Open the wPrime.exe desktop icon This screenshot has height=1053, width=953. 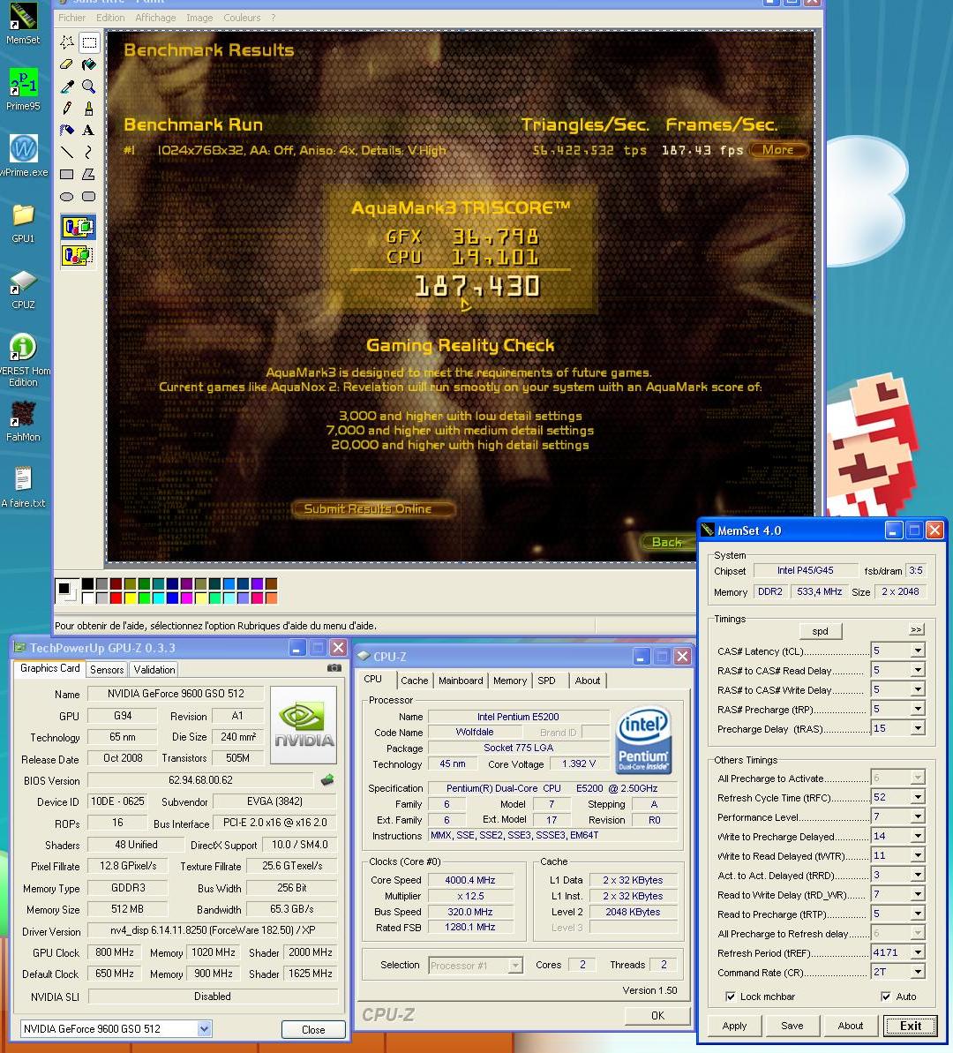tap(23, 155)
